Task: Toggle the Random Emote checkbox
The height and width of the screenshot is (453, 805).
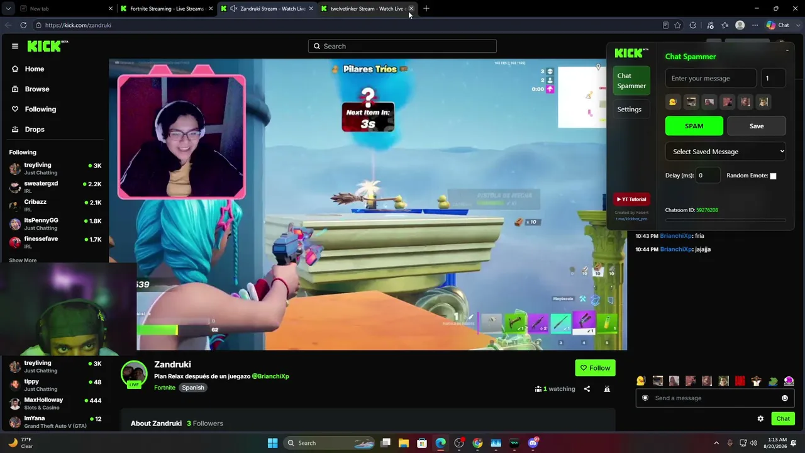Action: [x=773, y=176]
